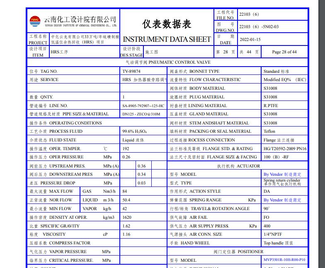Select the flange standard HG/T20592-2009 PN16 value
This screenshot has height=268, width=325.
[x=285, y=148]
